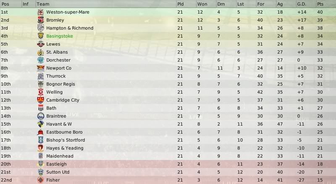Click the Welling club crest icon

click(x=40, y=92)
